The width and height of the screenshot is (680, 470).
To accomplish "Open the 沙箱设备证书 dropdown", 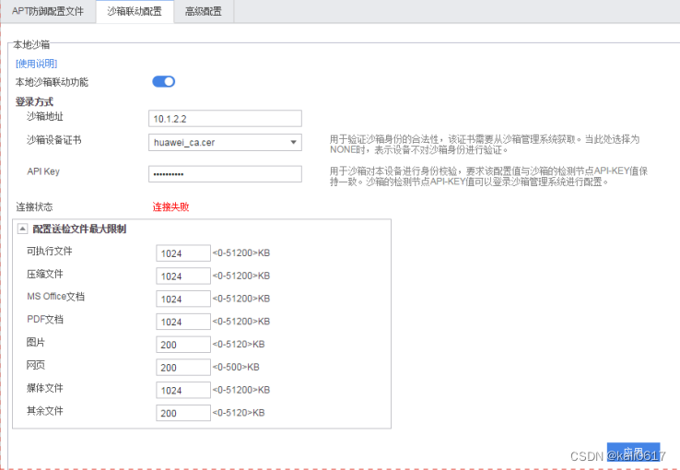I will tap(225, 142).
